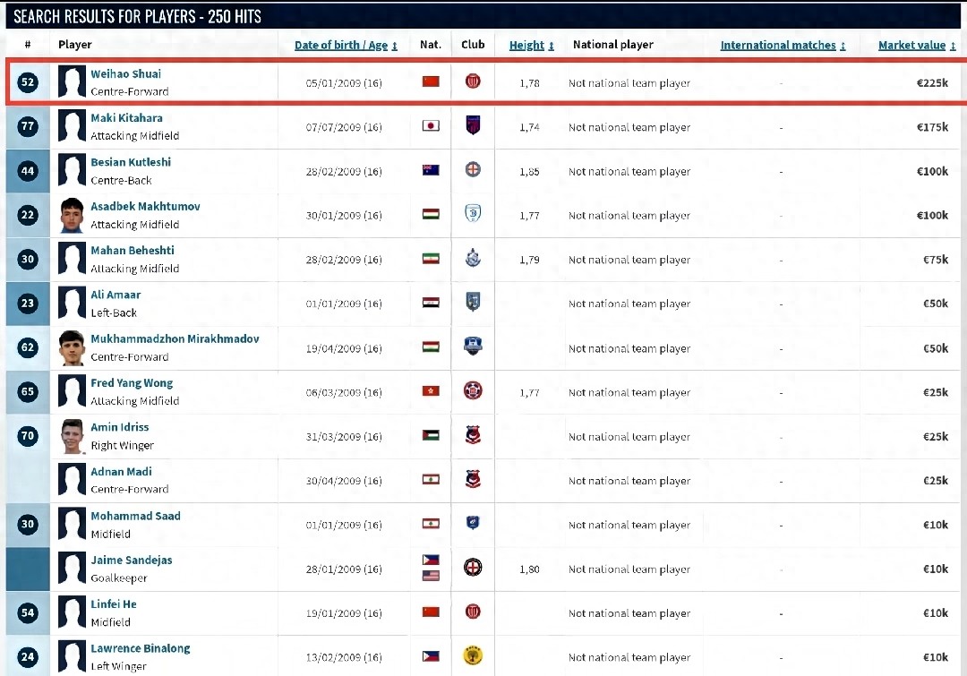Open Weihao Shuai's player profile

[126, 73]
